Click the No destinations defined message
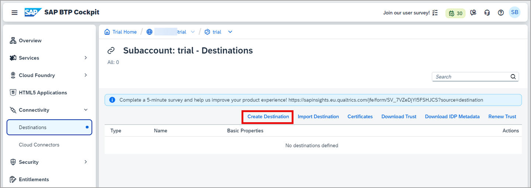The height and width of the screenshot is (188, 531). tap(312, 145)
